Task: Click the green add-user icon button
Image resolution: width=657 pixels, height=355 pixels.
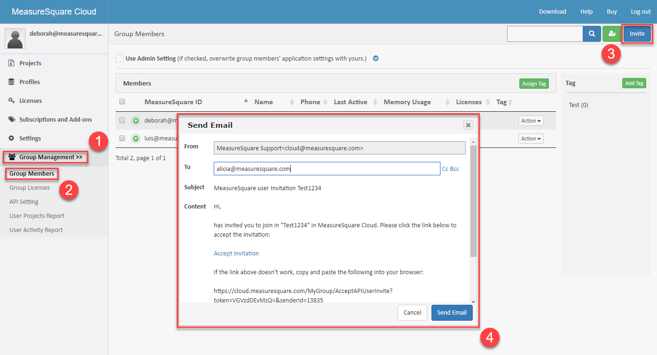Action: 611,34
